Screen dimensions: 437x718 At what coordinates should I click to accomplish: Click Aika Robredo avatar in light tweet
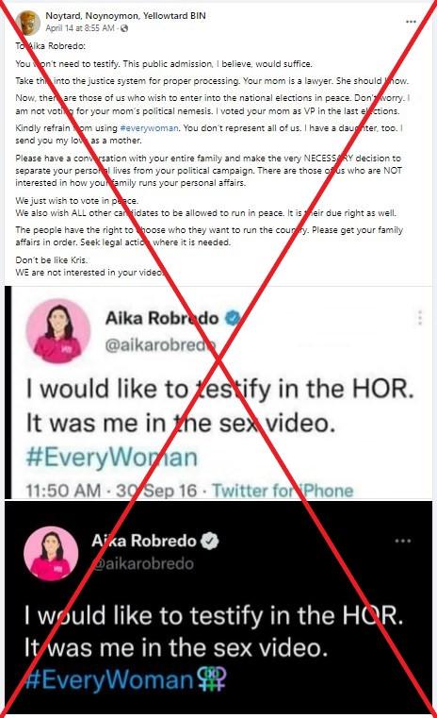coord(58,331)
